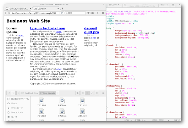Open Downloads in file manager sidebar
The image size is (188, 128).
(x=18, y=108)
